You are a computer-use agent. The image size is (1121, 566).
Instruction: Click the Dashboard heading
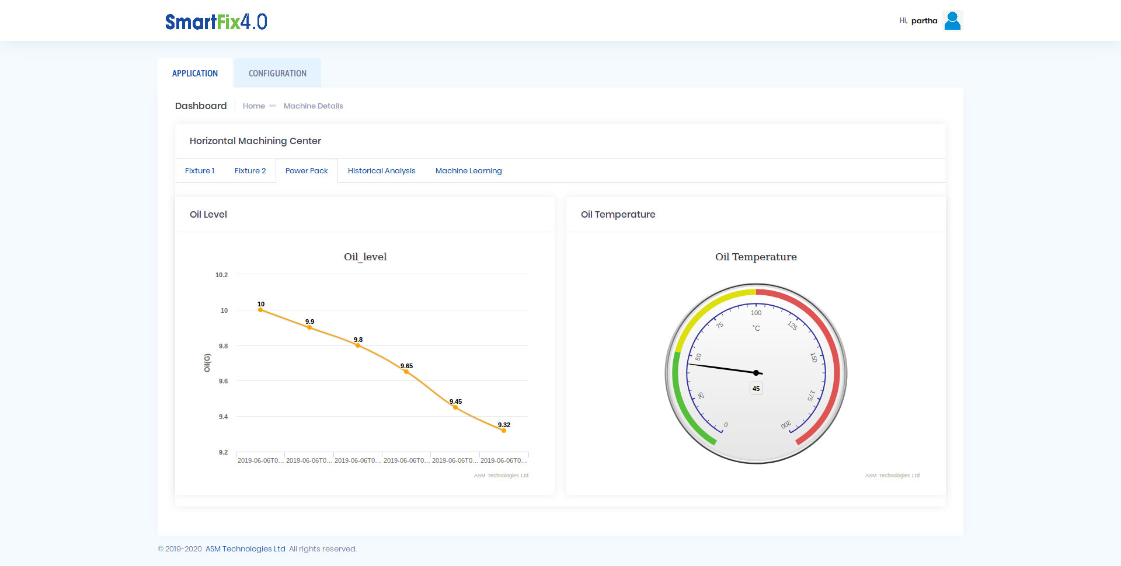tap(201, 106)
